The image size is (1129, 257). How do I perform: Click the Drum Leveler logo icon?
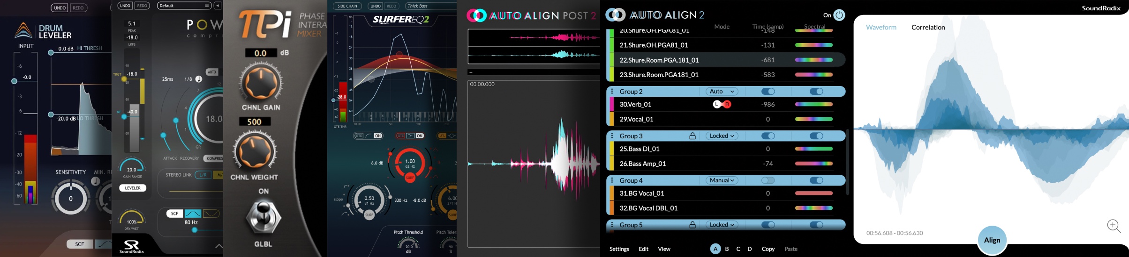pos(23,31)
